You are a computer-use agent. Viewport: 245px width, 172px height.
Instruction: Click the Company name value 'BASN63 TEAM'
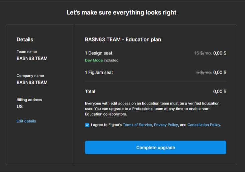point(32,82)
